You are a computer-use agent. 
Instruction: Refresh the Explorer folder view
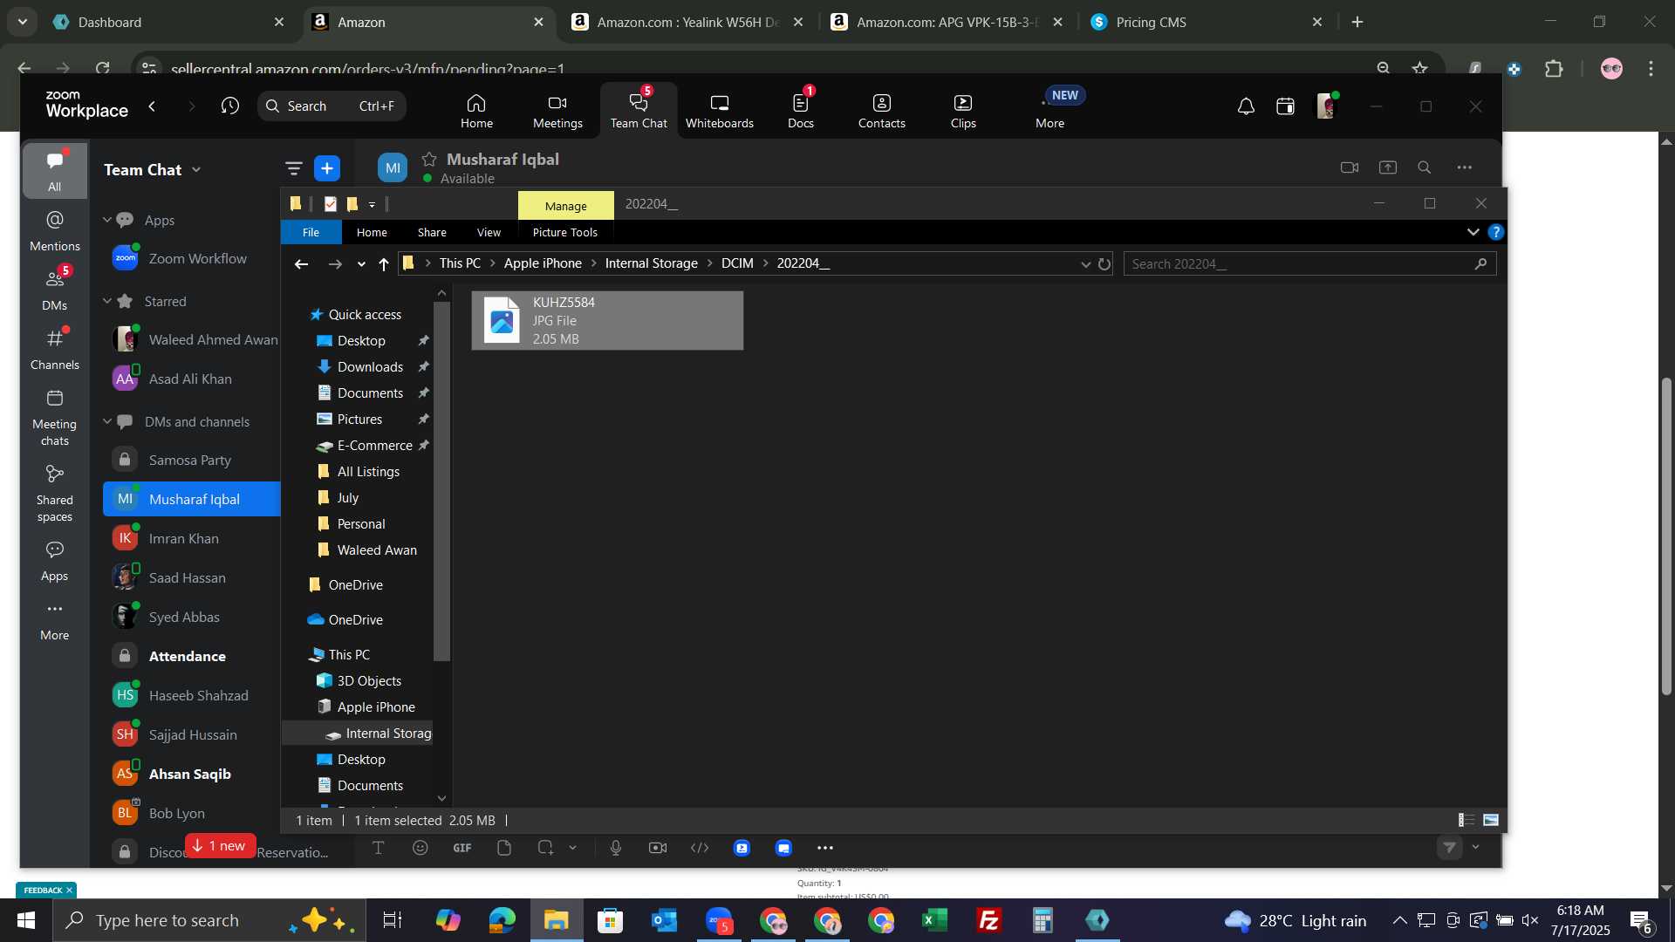pyautogui.click(x=1104, y=264)
